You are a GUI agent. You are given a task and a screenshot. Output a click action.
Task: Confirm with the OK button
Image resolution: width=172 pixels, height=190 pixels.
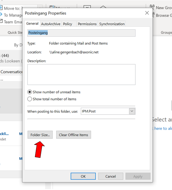coord(83,176)
